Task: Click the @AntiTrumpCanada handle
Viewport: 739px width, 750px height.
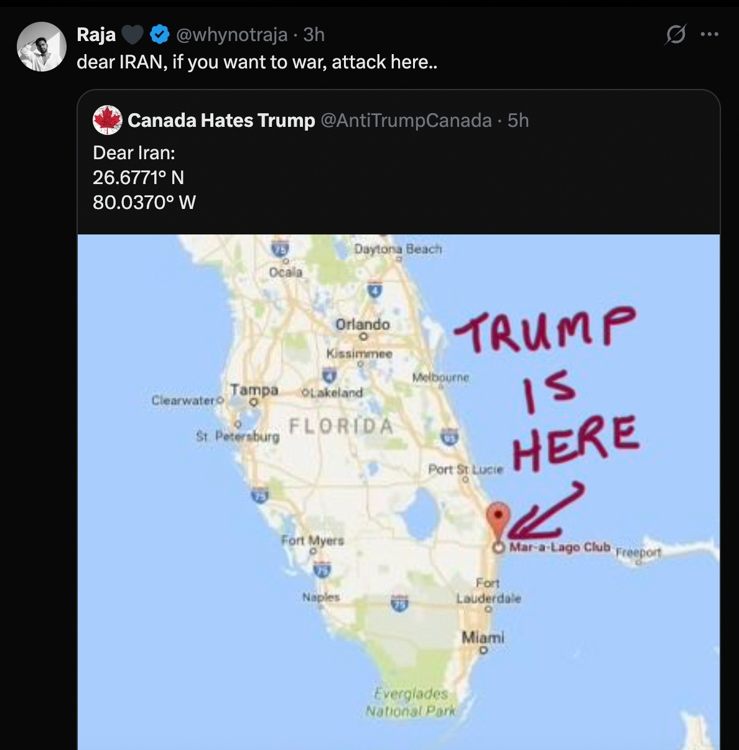Action: point(406,120)
